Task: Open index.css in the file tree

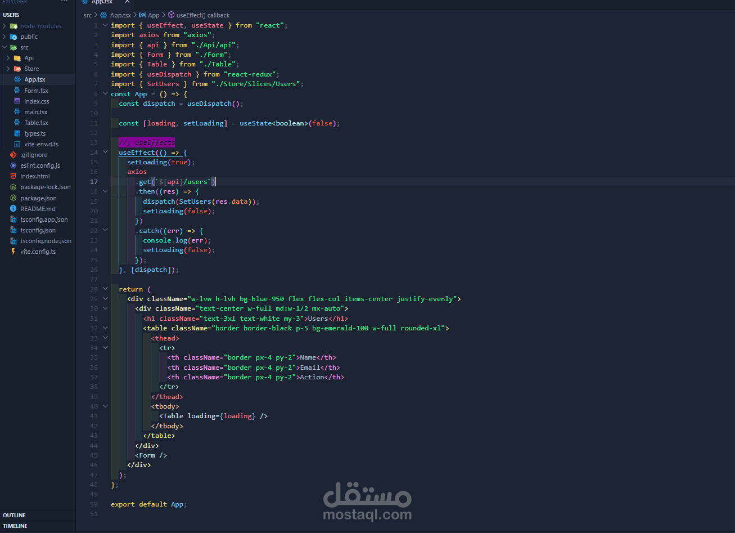Action: click(x=37, y=101)
